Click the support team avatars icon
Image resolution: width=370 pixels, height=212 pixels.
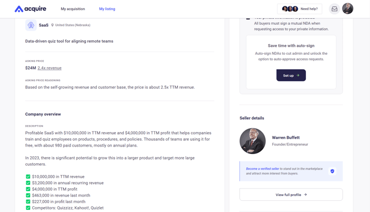290,9
